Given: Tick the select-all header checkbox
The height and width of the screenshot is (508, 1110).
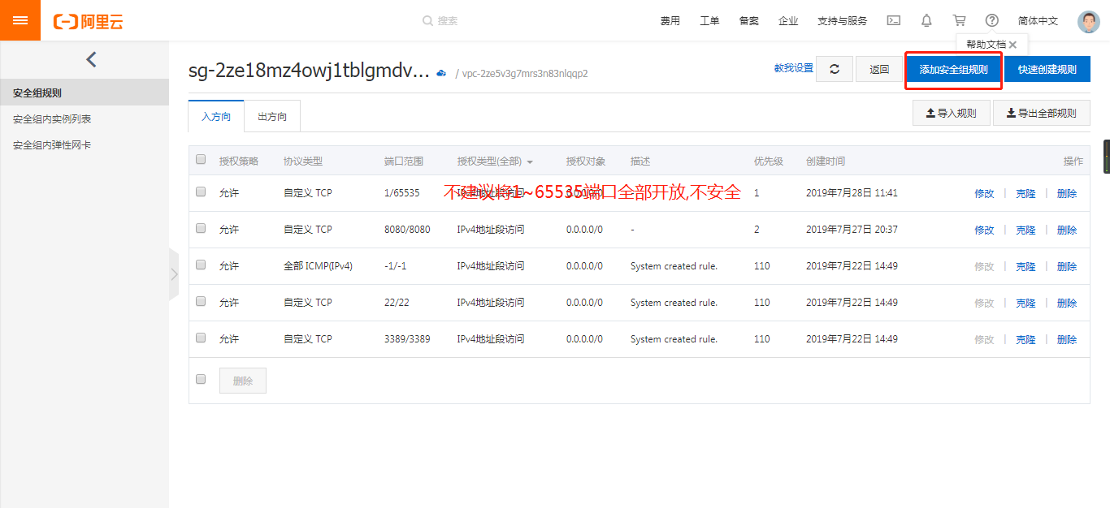Looking at the screenshot, I should coord(201,159).
